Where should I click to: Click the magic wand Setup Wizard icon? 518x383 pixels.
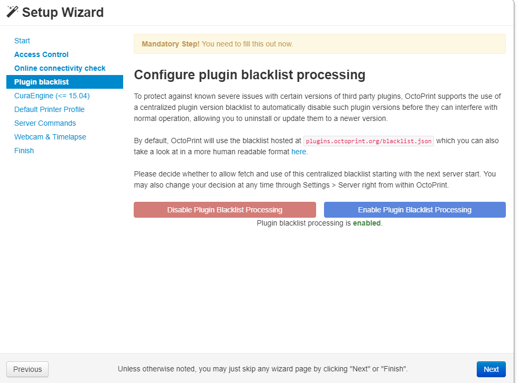(x=12, y=11)
